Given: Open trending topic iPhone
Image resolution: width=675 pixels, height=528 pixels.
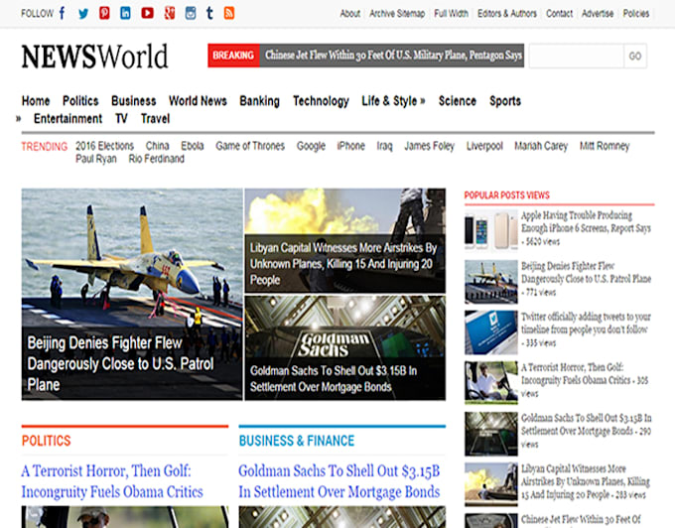Looking at the screenshot, I should pos(350,146).
